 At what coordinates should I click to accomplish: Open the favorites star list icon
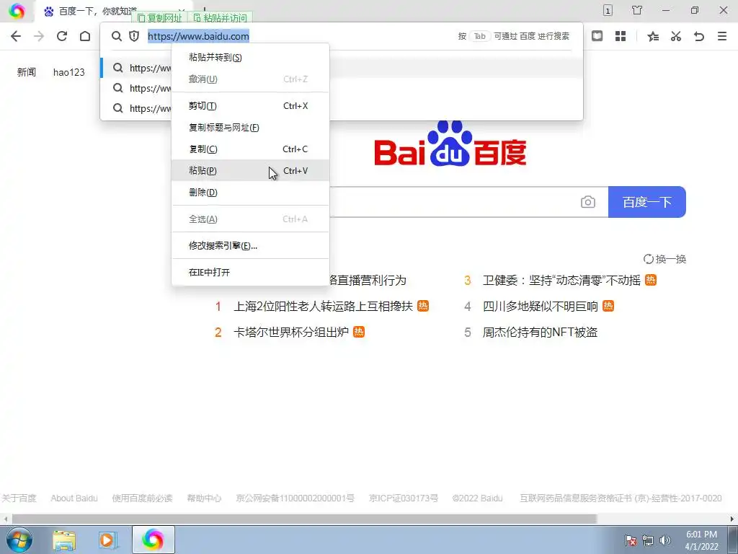653,36
